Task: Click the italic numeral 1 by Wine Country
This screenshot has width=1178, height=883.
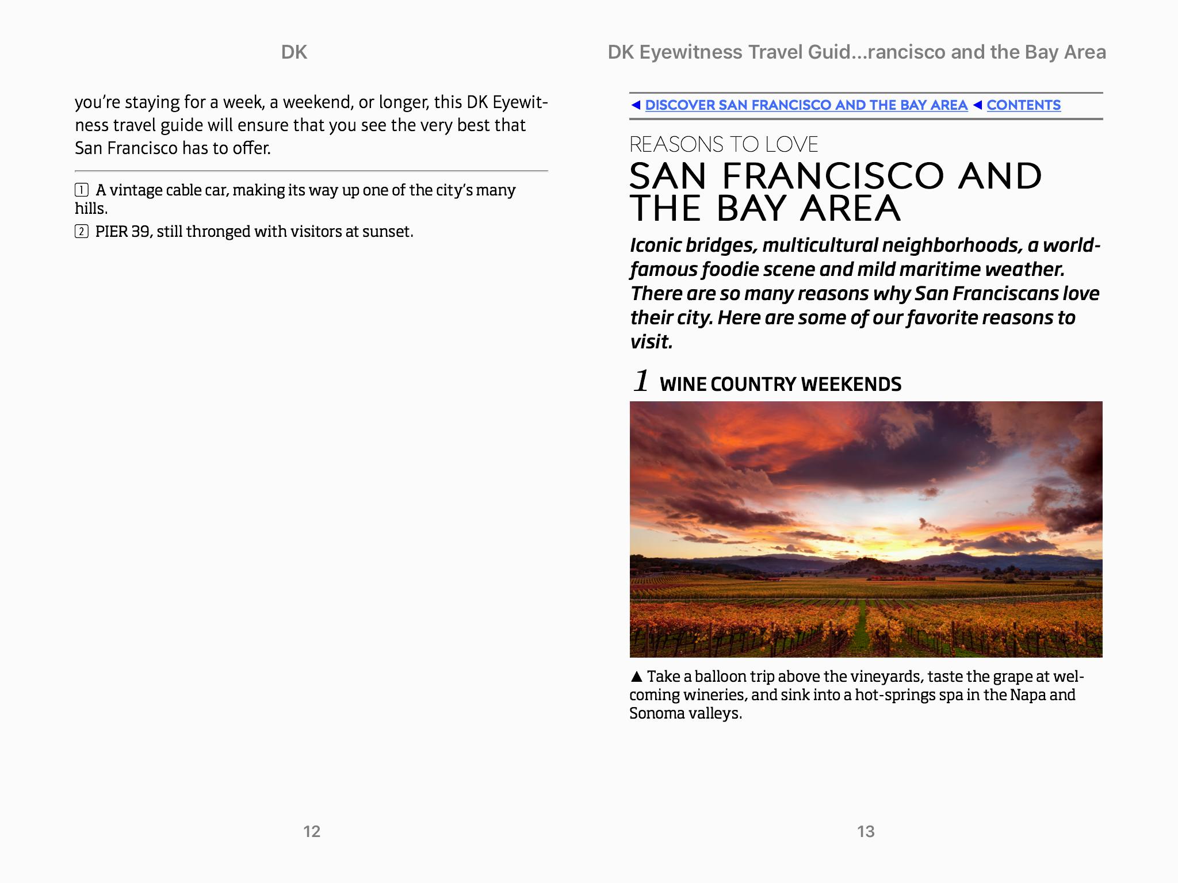Action: 641,381
